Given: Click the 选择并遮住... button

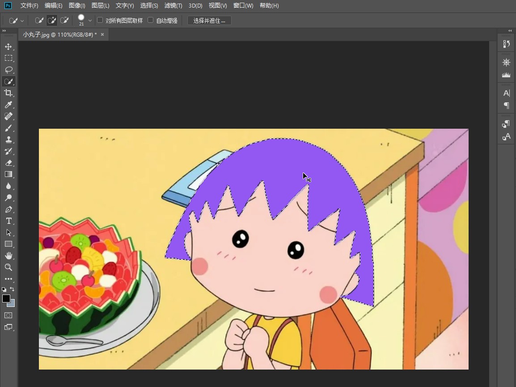Looking at the screenshot, I should (209, 21).
